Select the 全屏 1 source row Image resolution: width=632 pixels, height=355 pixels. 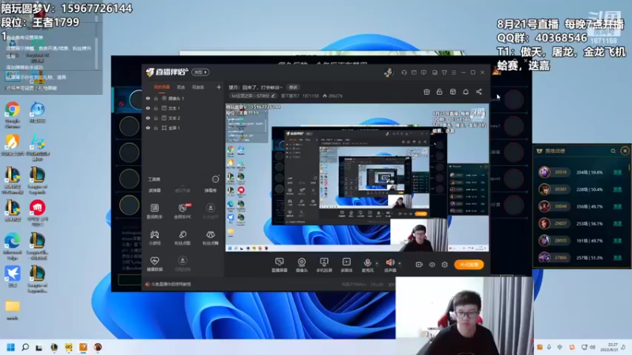click(183, 128)
